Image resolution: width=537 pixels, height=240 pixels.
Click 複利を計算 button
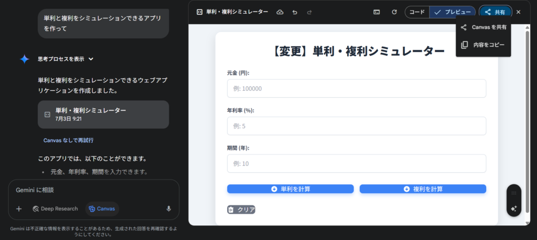423,189
